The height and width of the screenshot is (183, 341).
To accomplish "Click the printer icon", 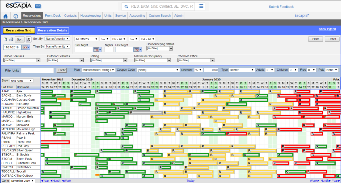I will [x=11, y=39].
